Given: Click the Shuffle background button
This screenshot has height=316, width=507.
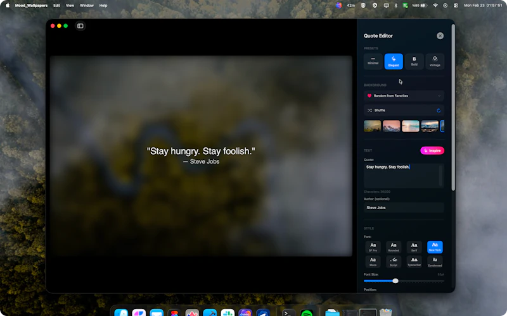Looking at the screenshot, I should pos(404,110).
